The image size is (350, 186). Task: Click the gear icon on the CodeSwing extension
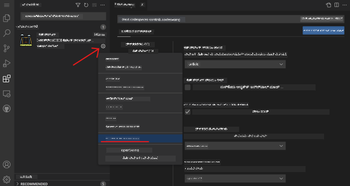point(103,46)
